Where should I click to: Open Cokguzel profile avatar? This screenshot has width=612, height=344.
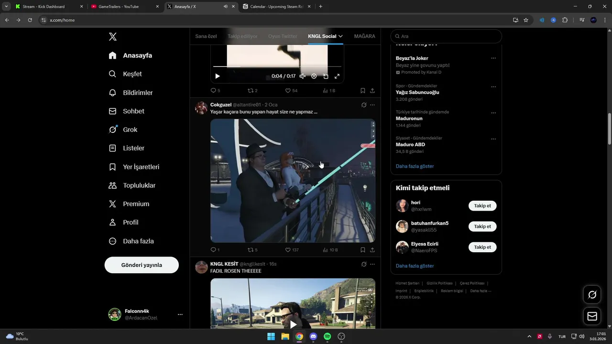tap(201, 107)
